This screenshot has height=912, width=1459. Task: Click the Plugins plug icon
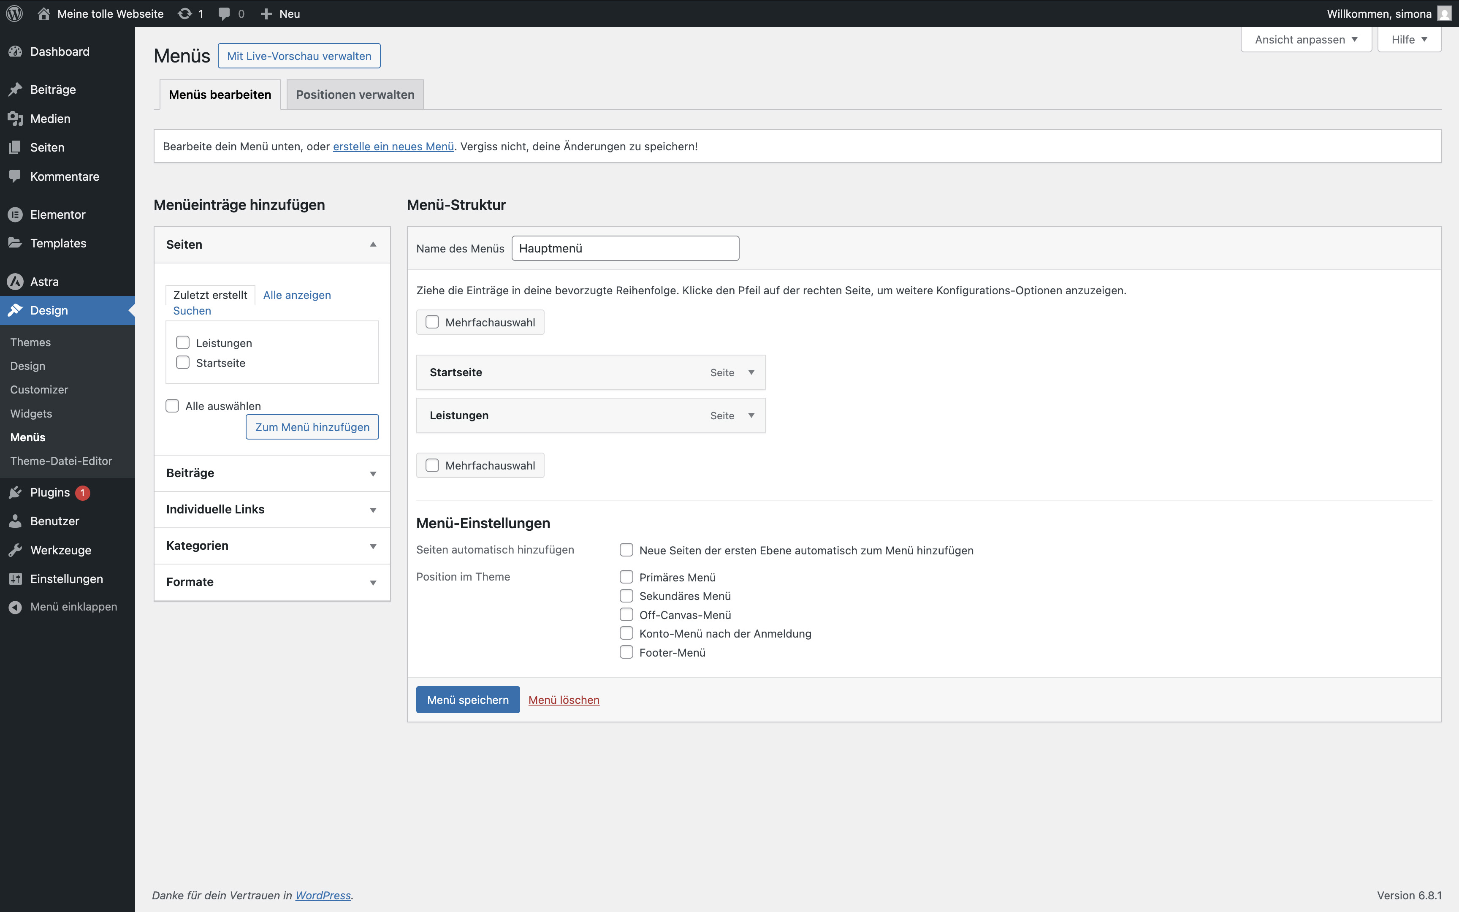click(15, 493)
